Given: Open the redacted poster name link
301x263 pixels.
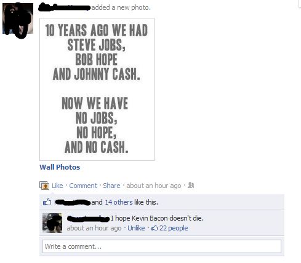Looking at the screenshot, I should [65, 7].
